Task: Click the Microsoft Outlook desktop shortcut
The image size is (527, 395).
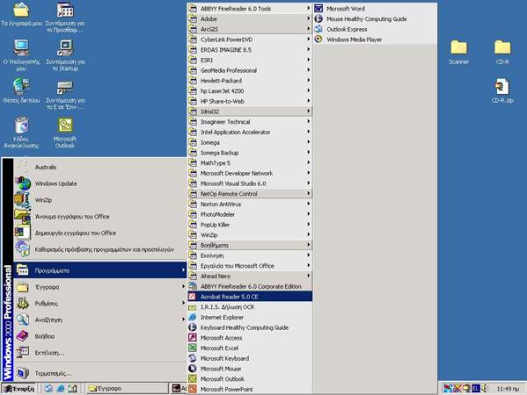Action: coord(65,133)
